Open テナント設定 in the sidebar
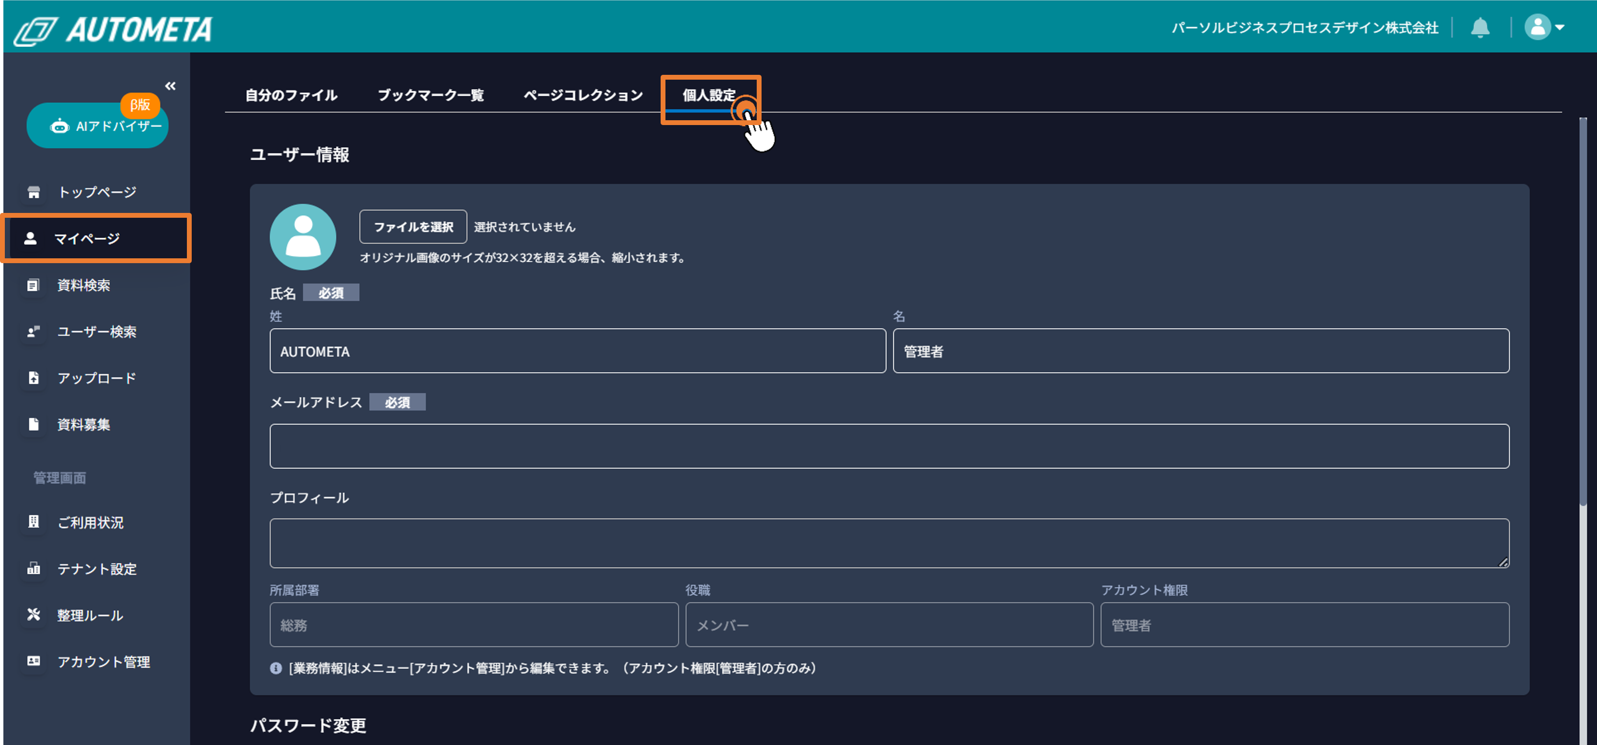This screenshot has height=745, width=1597. click(x=97, y=569)
